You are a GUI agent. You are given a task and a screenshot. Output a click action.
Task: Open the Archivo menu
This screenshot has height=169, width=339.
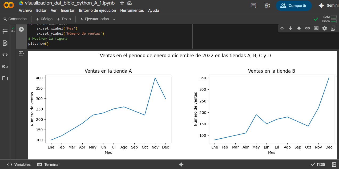point(25,10)
